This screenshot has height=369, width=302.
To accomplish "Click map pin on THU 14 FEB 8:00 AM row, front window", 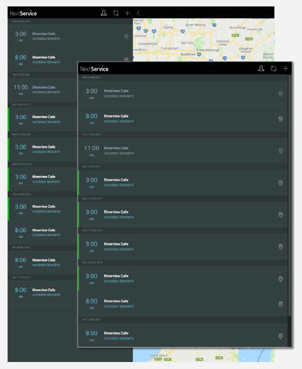I will (x=280, y=304).
